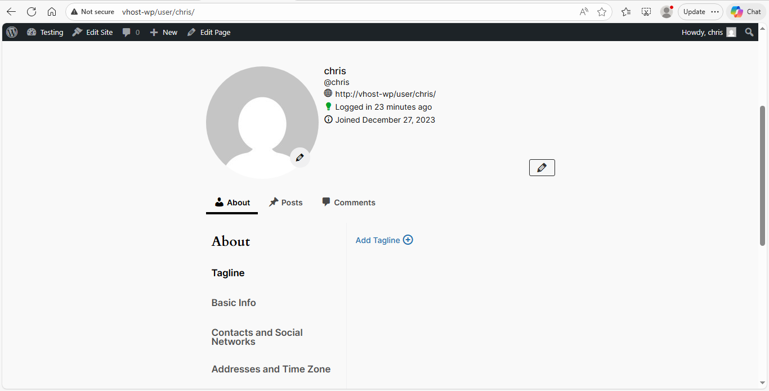This screenshot has width=769, height=391.
Task: Open Copilot Chat in the browser toolbar
Action: [745, 11]
